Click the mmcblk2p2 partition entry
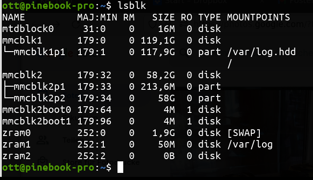The height and width of the screenshot is (180, 313). click(39, 98)
